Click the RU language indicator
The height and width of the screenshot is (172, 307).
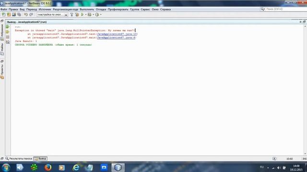pos(262,167)
